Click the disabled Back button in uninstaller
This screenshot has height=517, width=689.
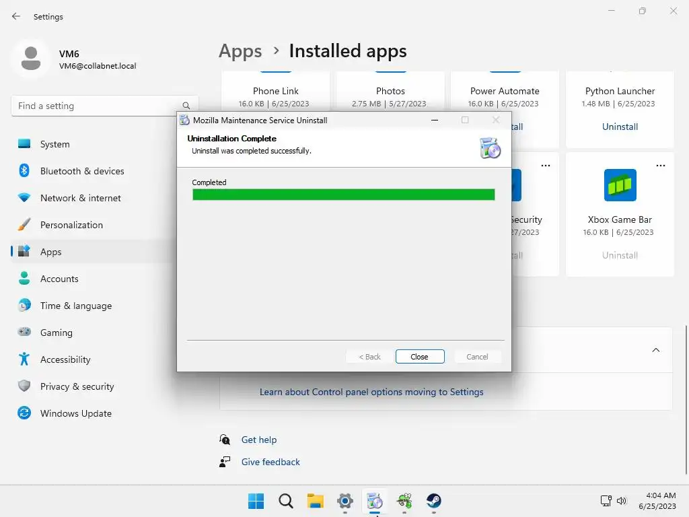click(x=369, y=357)
